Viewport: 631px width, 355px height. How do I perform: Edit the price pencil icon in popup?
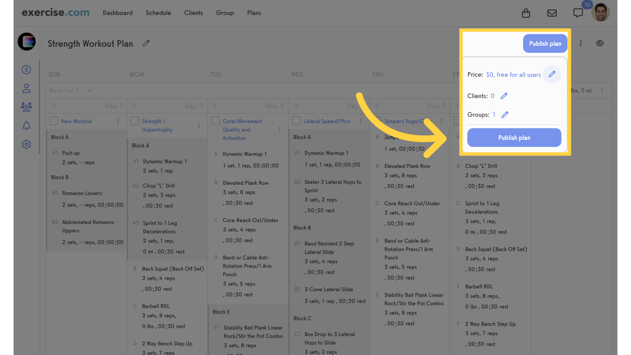[552, 75]
